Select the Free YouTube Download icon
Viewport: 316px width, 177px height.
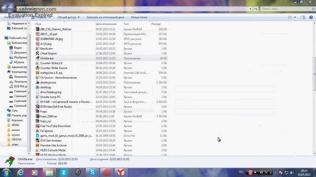(38, 126)
